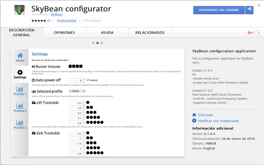Select the first carousel dot indicator
This screenshot has height=165, width=264.
tap(93, 43)
